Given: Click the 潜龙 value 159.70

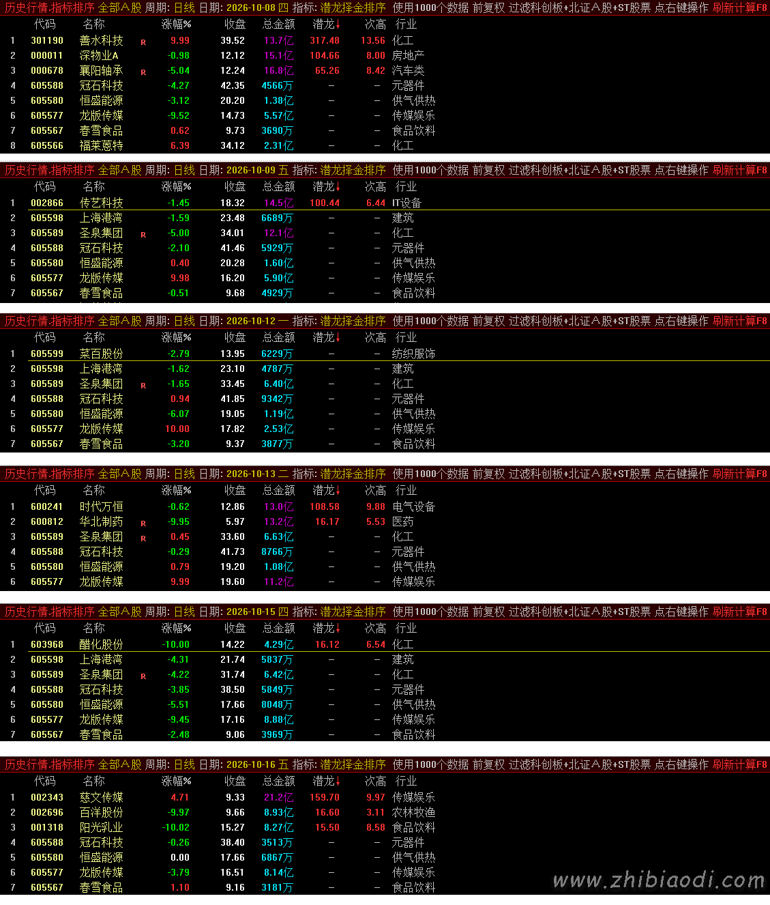Looking at the screenshot, I should pos(325,797).
